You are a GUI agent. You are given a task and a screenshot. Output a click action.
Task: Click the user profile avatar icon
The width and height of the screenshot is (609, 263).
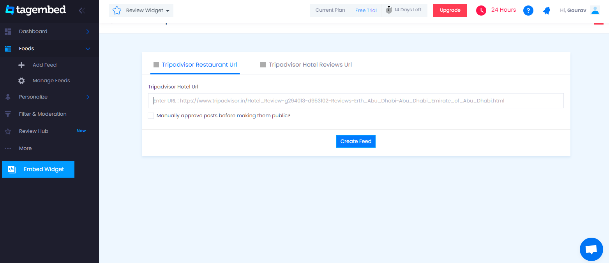pyautogui.click(x=595, y=10)
